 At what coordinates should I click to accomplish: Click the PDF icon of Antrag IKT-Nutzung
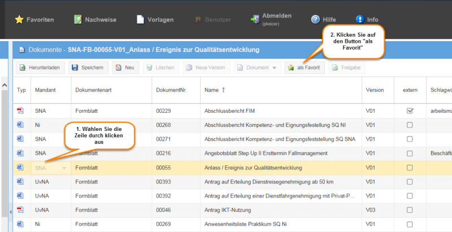(20, 210)
